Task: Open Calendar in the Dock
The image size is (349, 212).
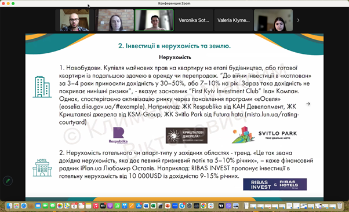Action: pyautogui.click(x=74, y=206)
